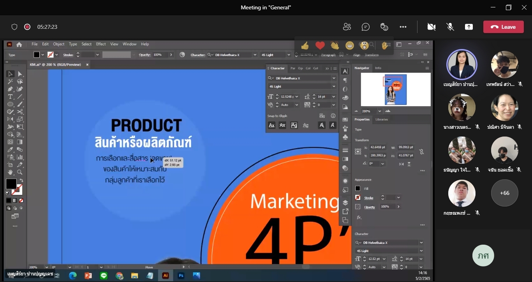This screenshot has height=282, width=532.
Task: Toggle microphone mute in Teams
Action: click(450, 27)
